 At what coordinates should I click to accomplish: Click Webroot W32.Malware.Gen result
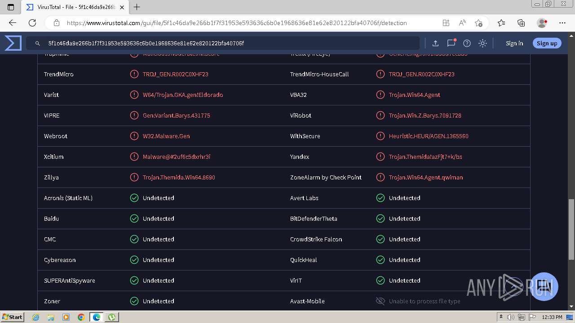click(x=166, y=136)
